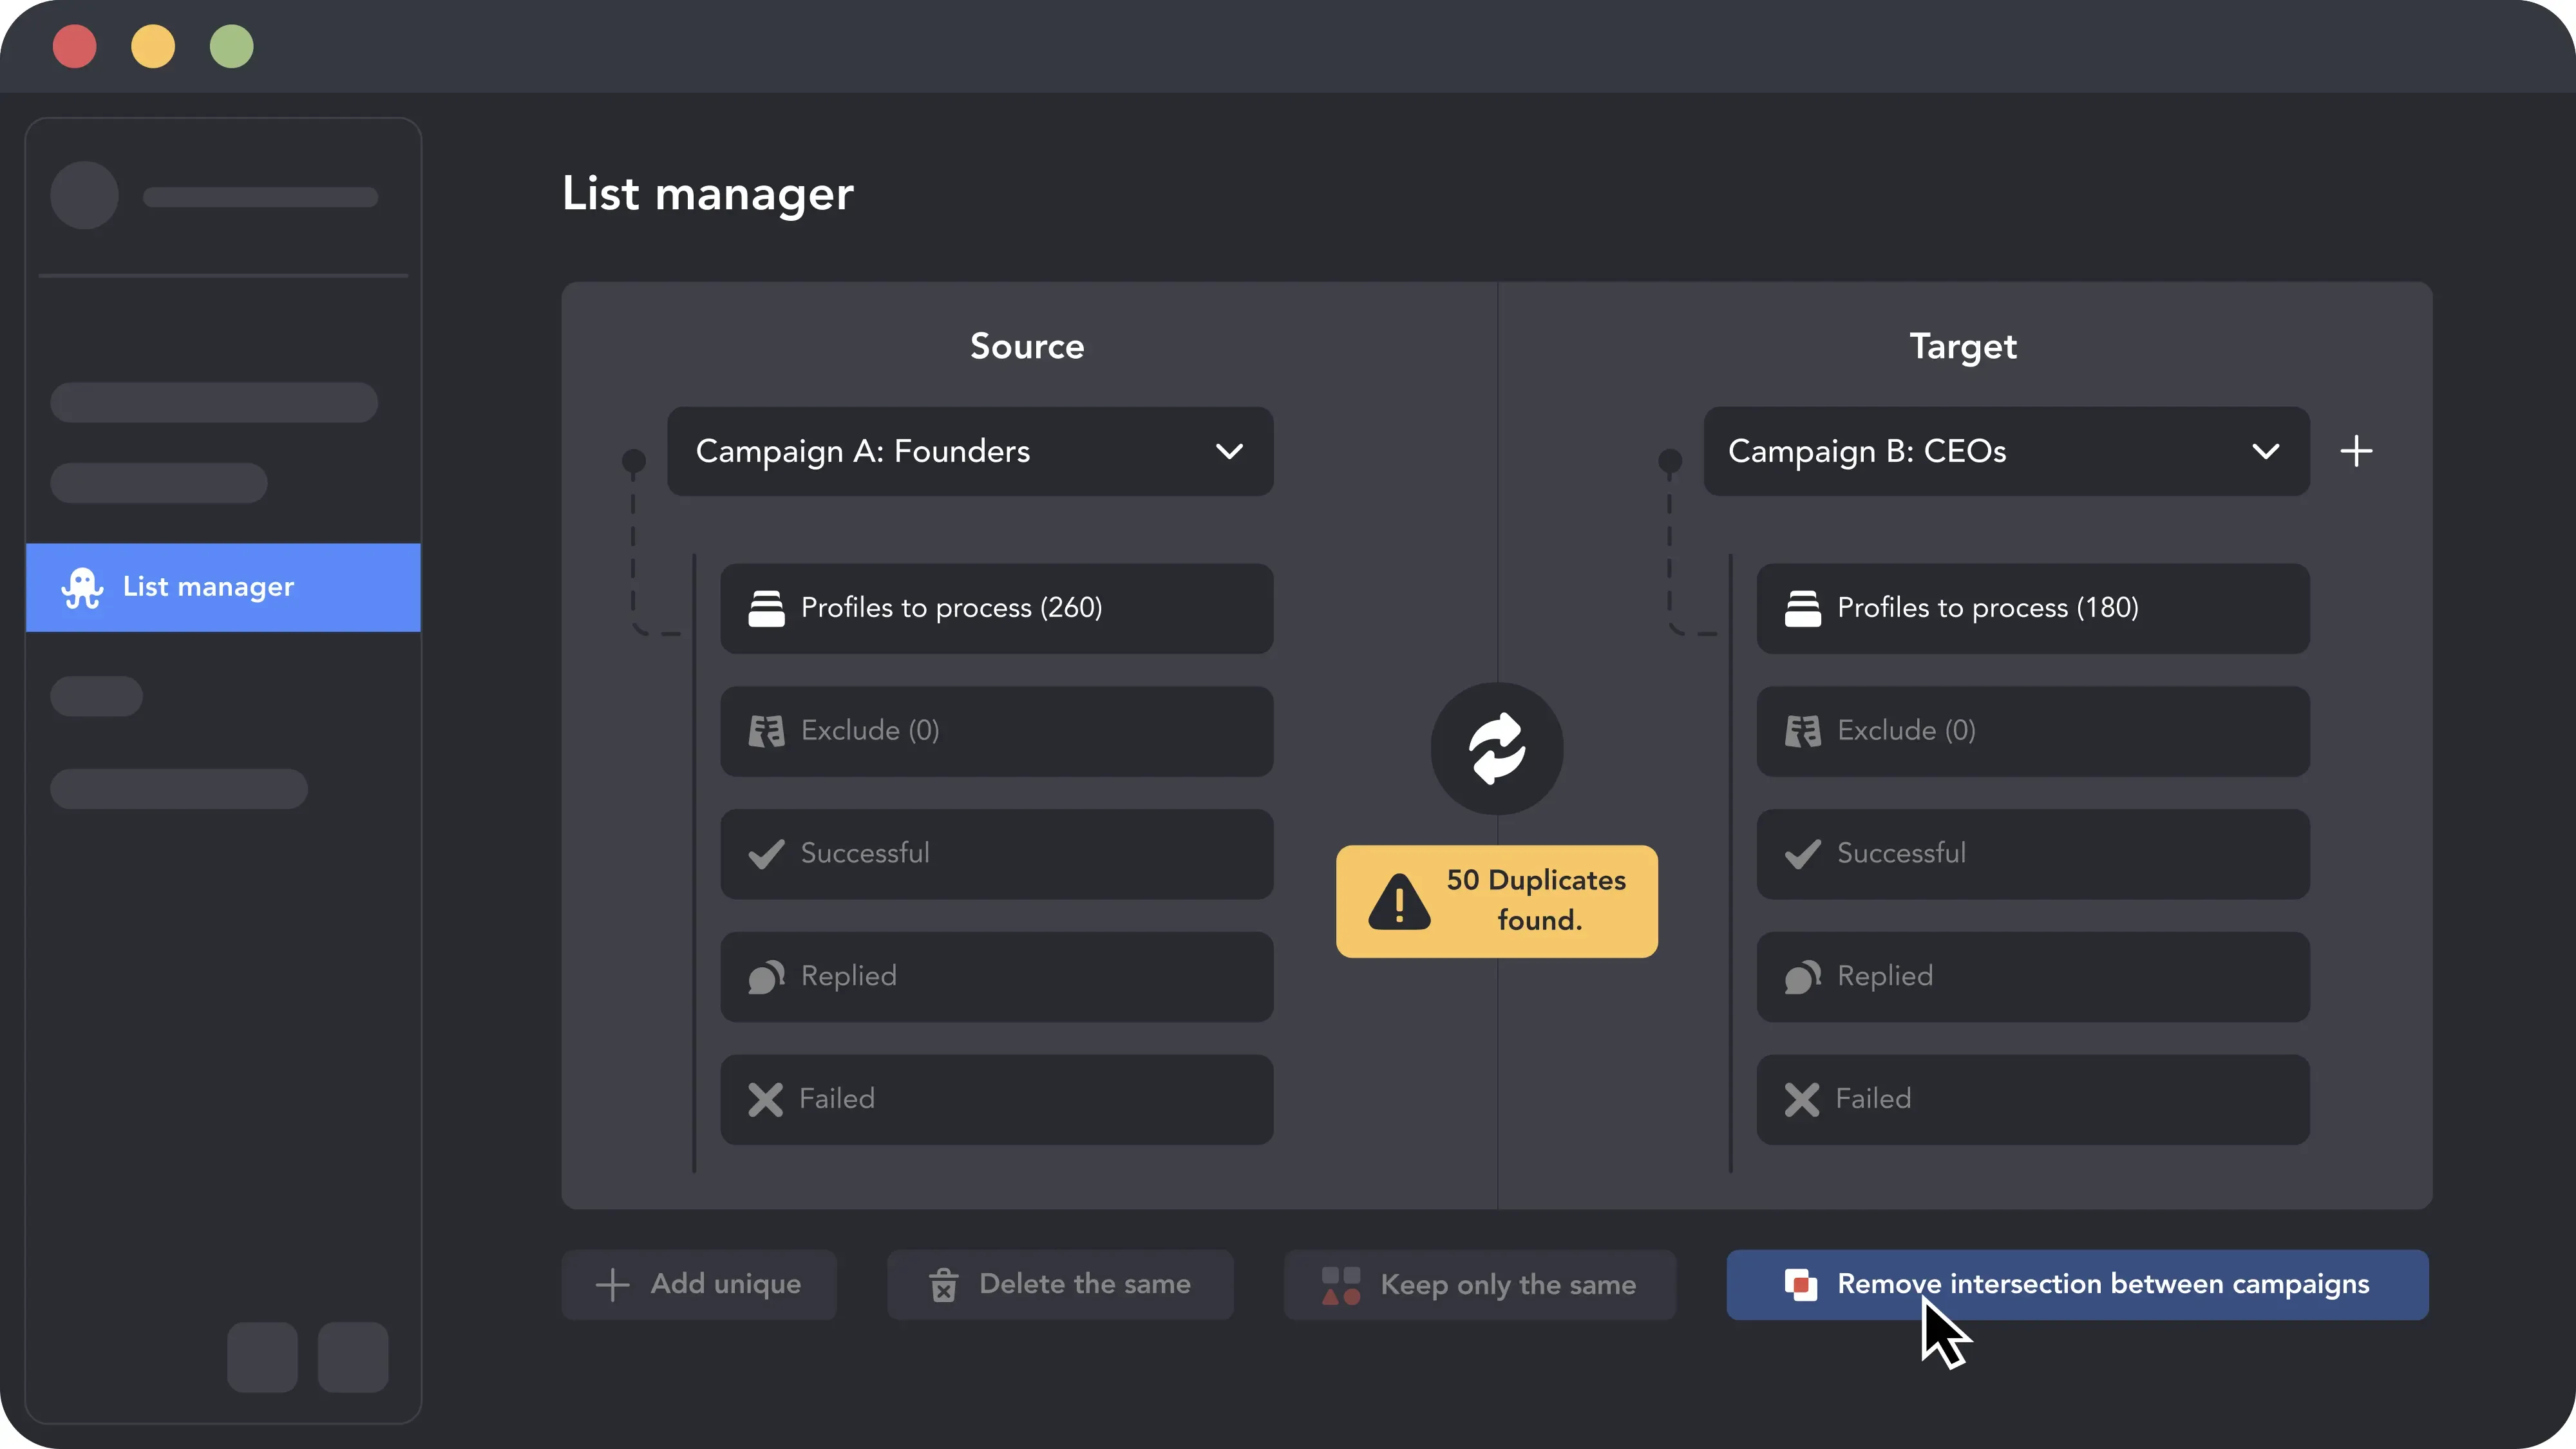2576x1449 pixels.
Task: Click the Keep only the same button
Action: coord(1479,1285)
